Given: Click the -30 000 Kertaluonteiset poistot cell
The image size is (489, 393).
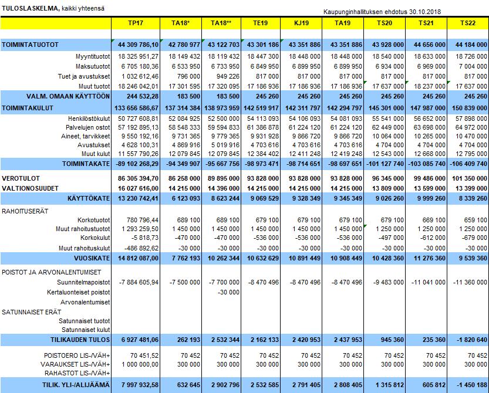Looking at the screenshot, I should point(228,292).
